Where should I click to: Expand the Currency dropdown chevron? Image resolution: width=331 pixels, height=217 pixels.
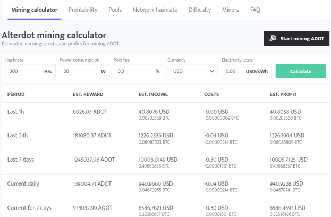[x=212, y=71]
